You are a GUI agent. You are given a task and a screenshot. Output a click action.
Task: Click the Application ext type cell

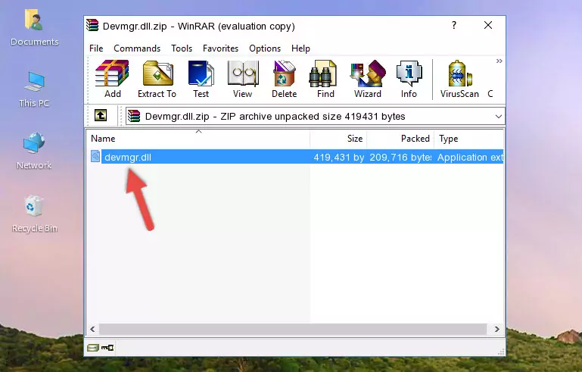(x=470, y=157)
